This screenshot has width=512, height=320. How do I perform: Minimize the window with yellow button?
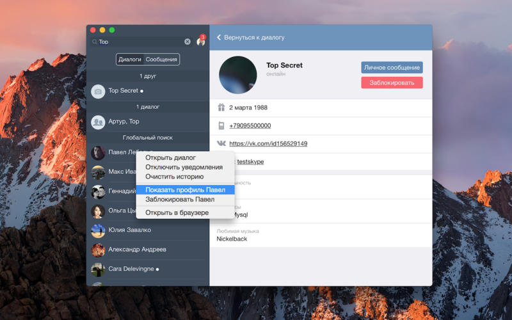click(102, 30)
